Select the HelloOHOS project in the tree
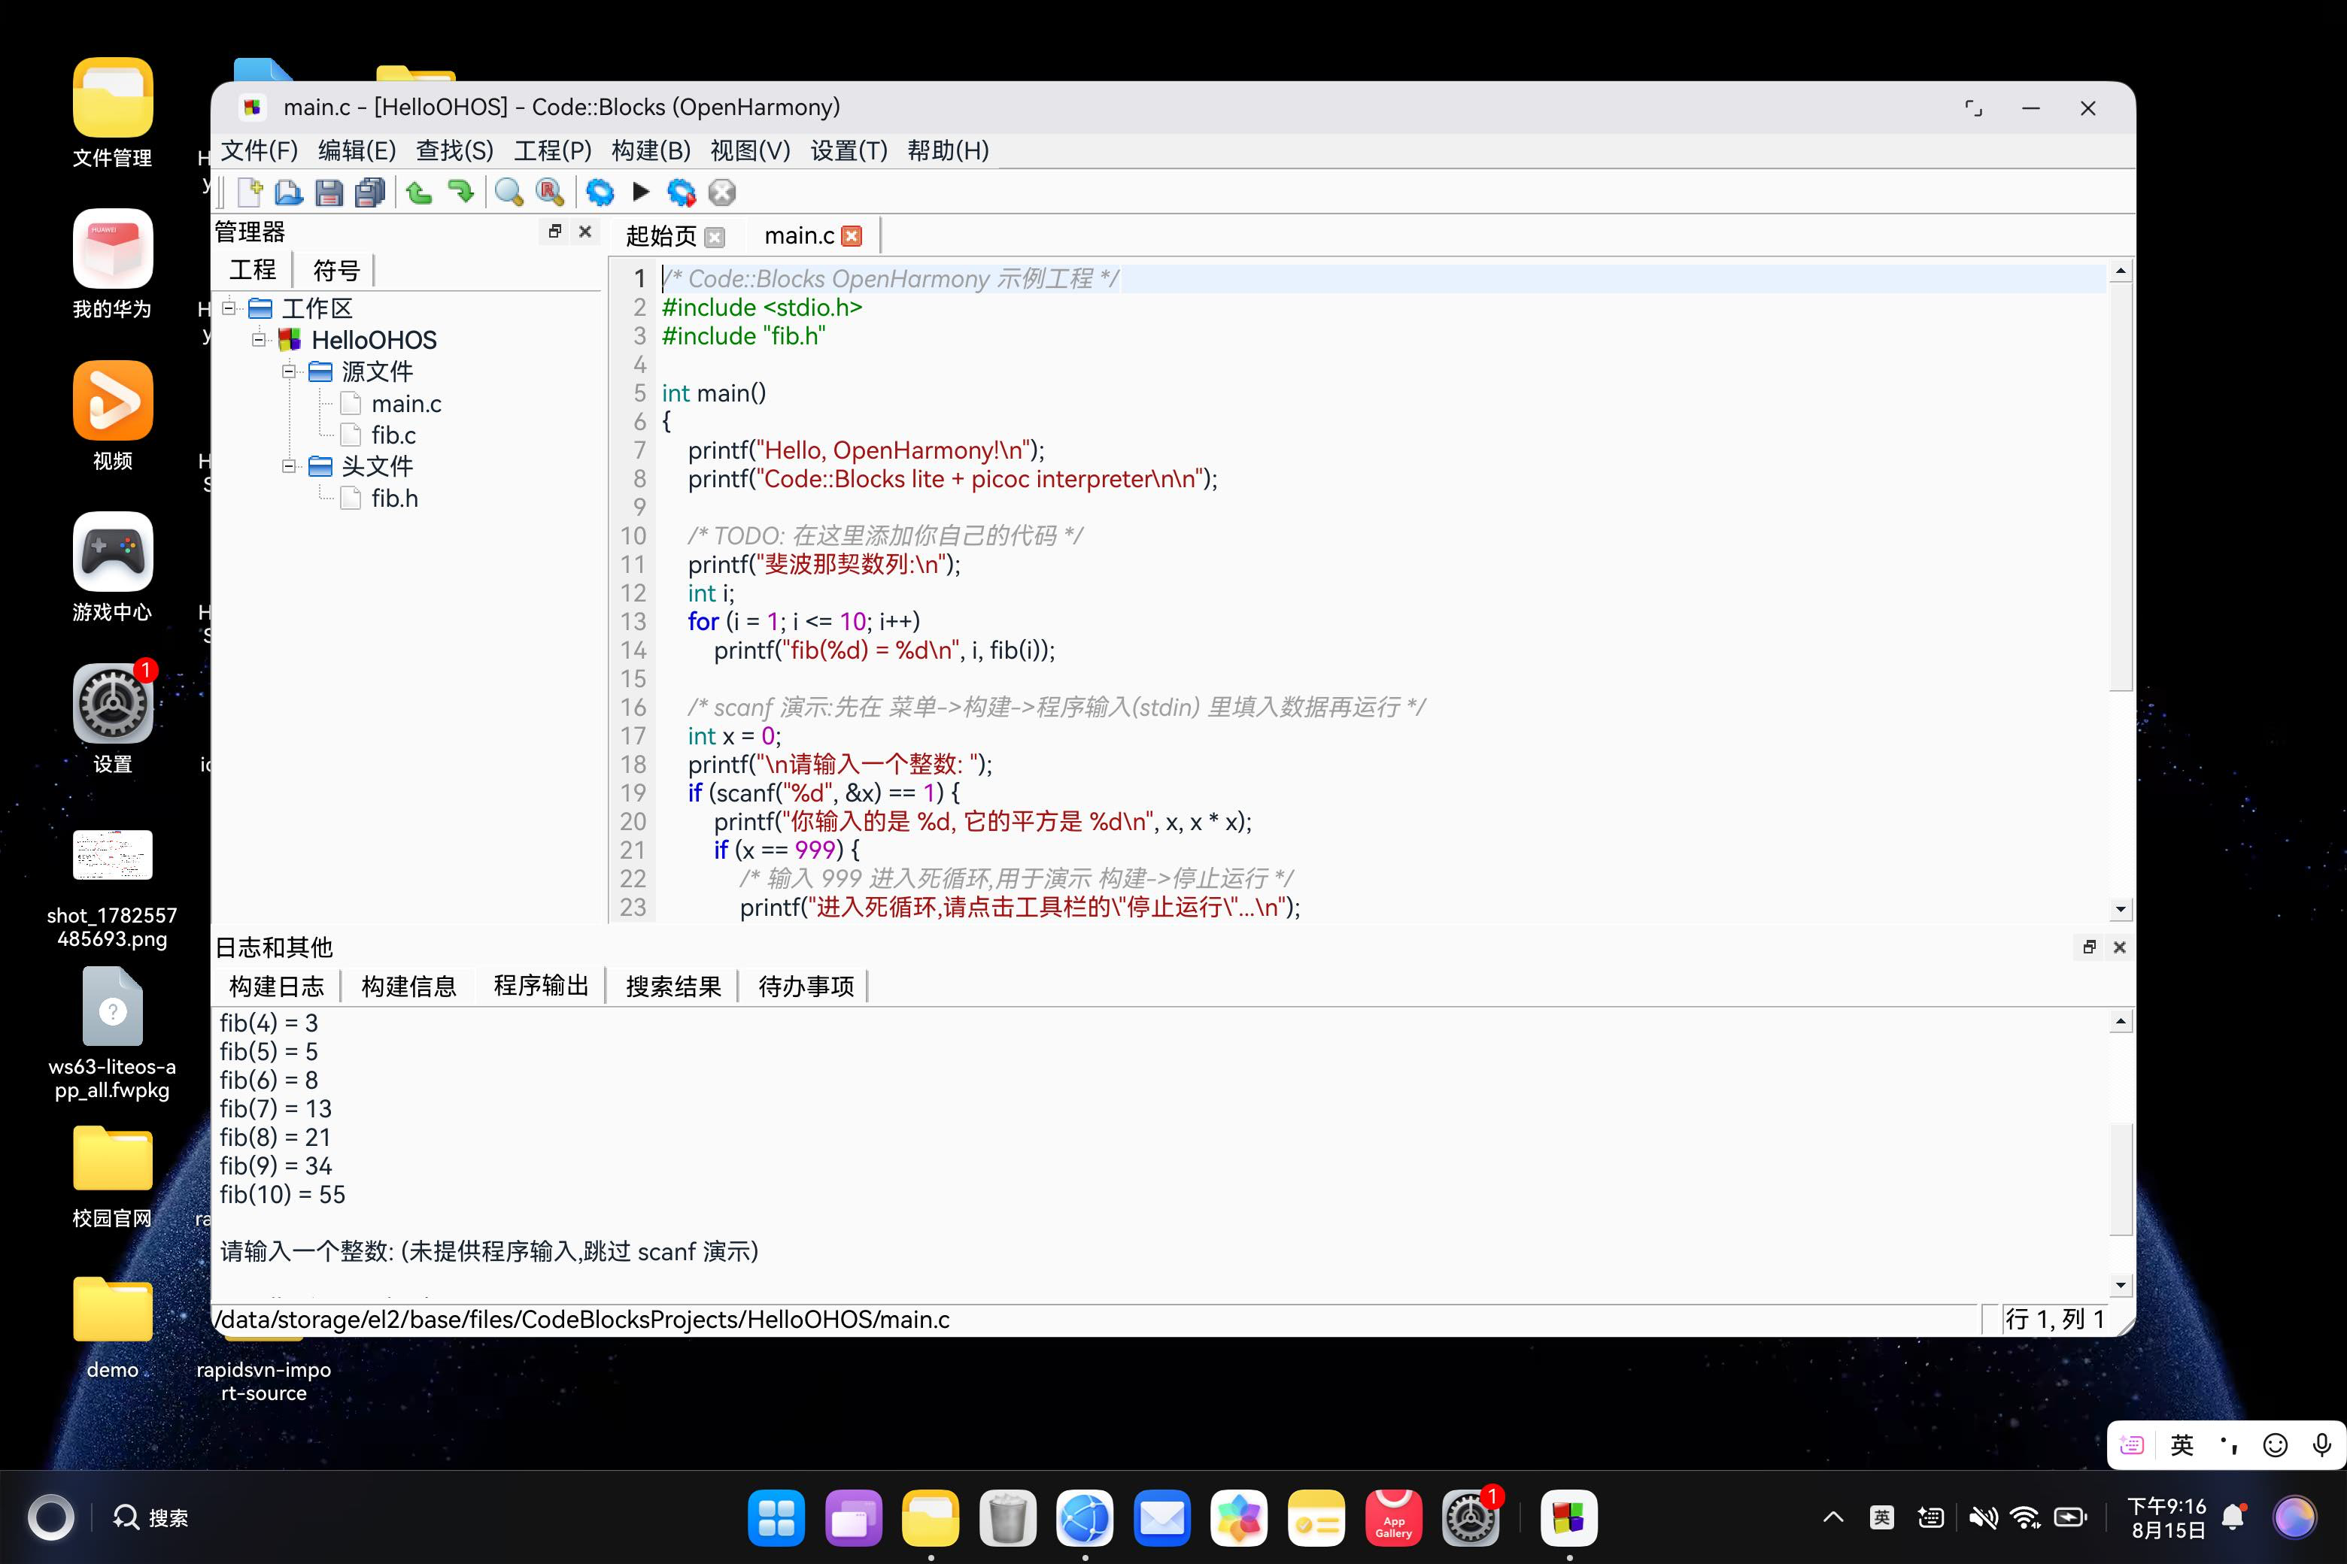The image size is (2347, 1564). [x=373, y=340]
